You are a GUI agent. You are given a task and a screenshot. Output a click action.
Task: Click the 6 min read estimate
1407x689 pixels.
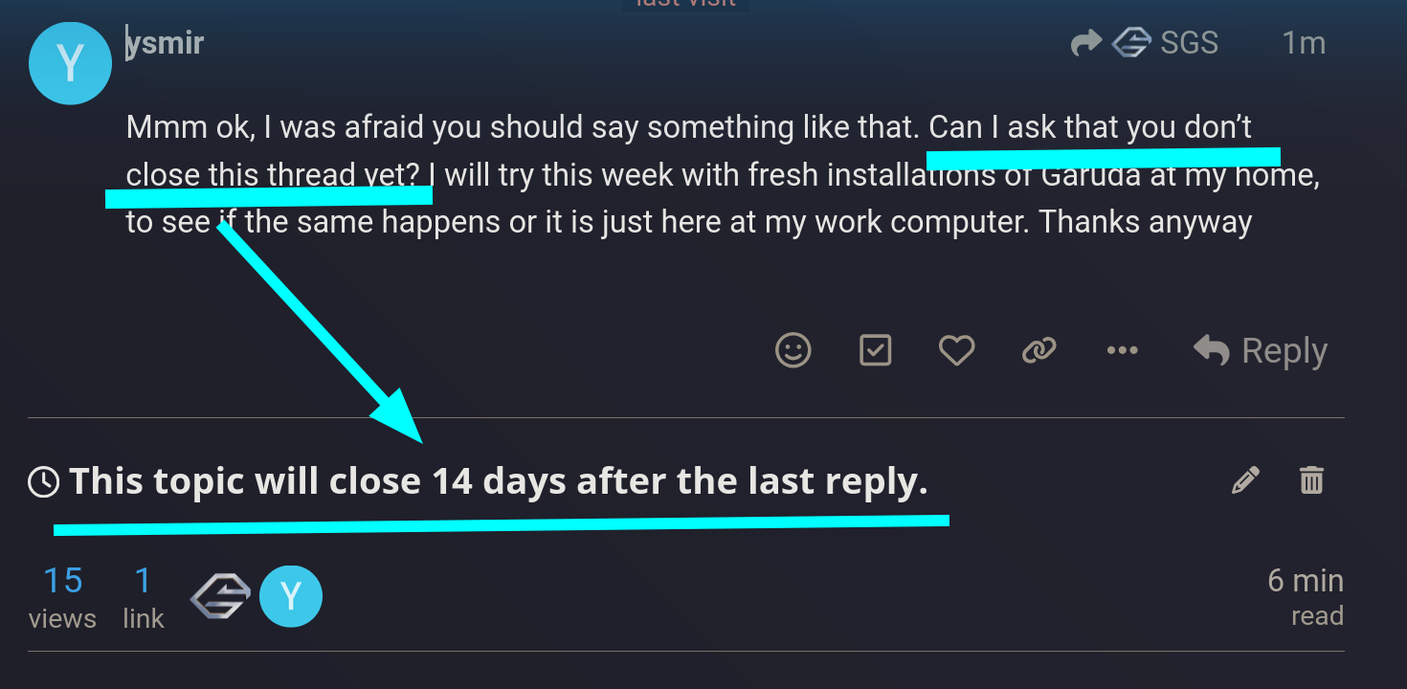click(1306, 597)
